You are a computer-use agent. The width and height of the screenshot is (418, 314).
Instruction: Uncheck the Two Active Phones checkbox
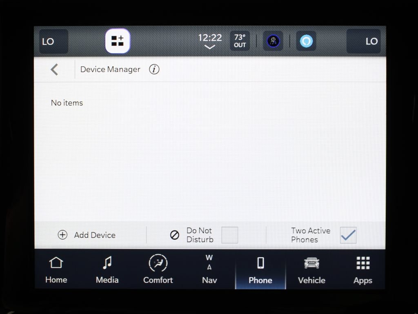coord(348,235)
